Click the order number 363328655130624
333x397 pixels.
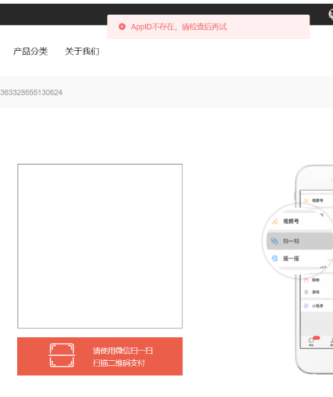pos(31,92)
